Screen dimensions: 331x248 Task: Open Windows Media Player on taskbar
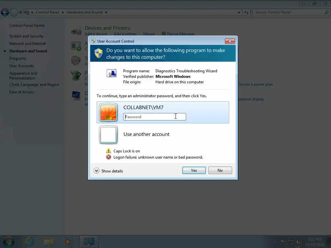click(x=68, y=242)
